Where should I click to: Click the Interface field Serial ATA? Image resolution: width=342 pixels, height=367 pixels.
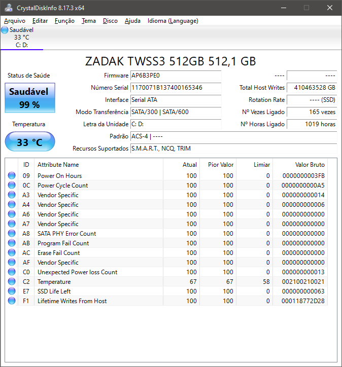coord(176,100)
